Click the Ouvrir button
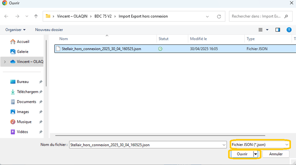 [x=242, y=154]
